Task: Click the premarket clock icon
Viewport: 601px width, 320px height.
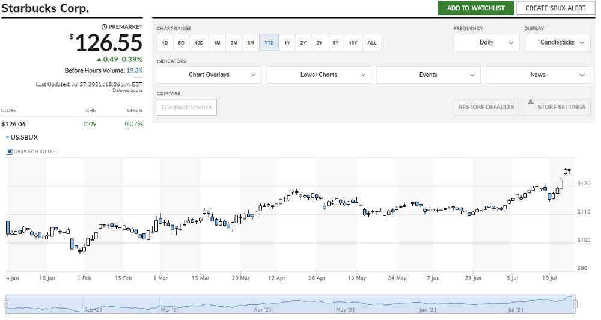Action: coord(104,27)
